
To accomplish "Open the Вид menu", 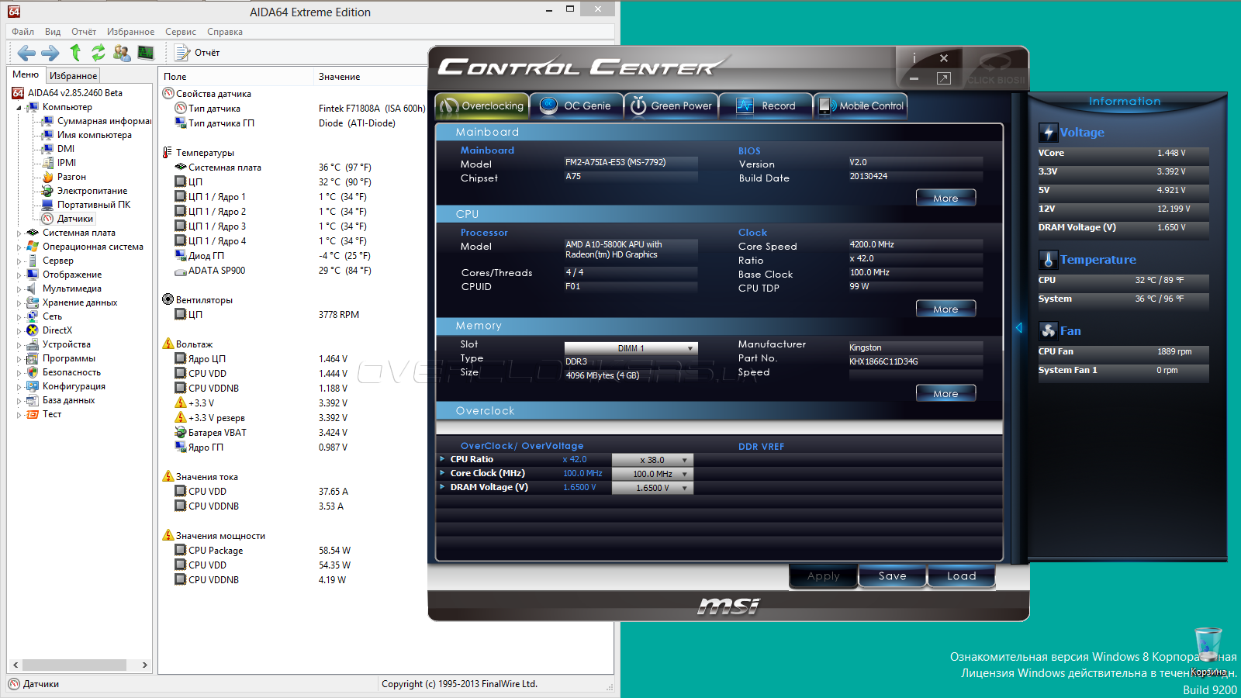I will tap(53, 32).
